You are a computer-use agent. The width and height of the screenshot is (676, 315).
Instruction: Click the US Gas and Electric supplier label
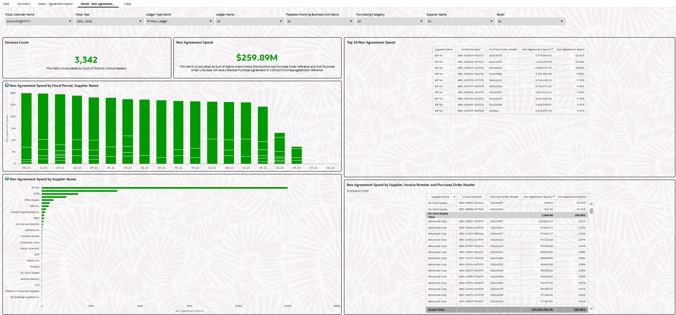tap(28, 224)
